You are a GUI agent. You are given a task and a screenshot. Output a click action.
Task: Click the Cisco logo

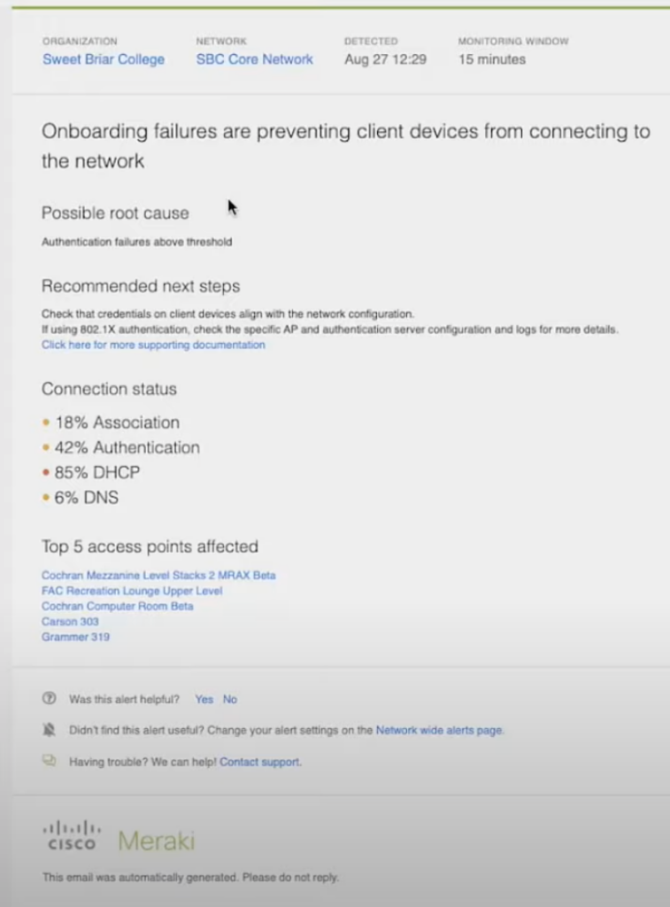72,836
